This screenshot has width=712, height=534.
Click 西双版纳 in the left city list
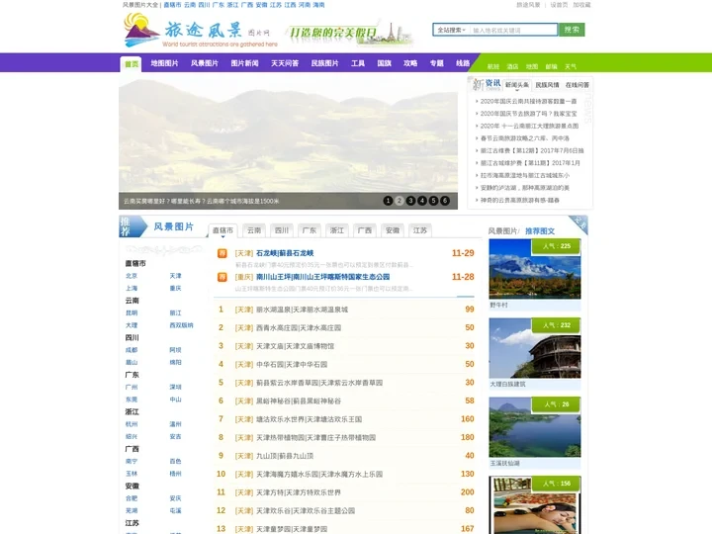click(x=181, y=325)
